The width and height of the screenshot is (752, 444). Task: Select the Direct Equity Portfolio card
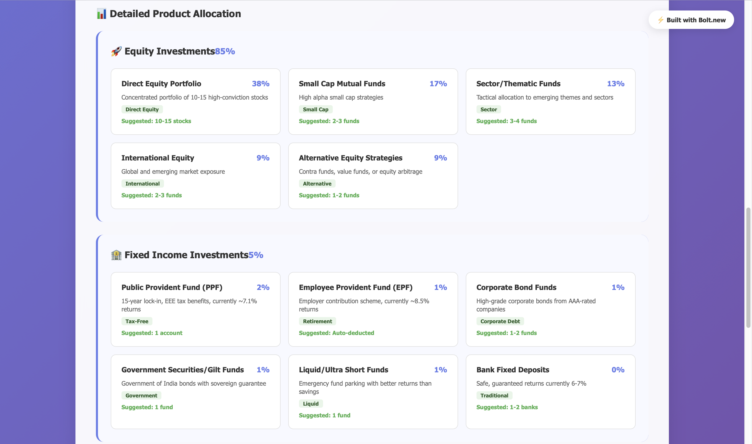pos(195,101)
